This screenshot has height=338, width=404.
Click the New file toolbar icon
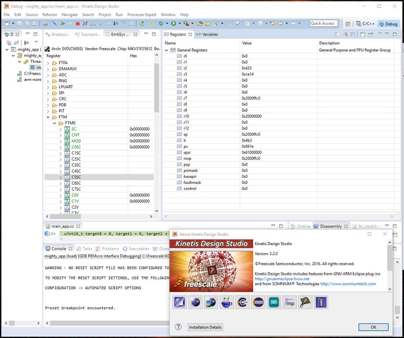coord(7,23)
